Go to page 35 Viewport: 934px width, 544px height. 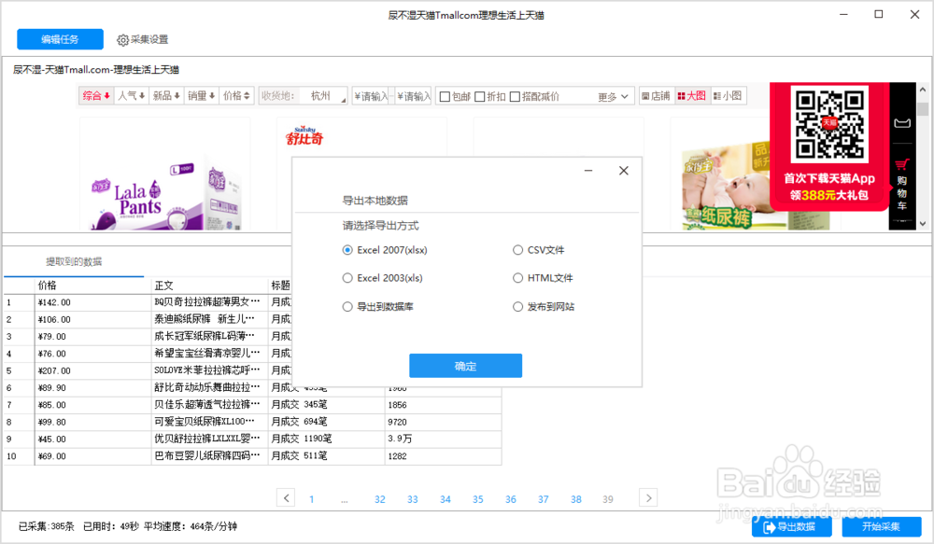click(x=477, y=499)
